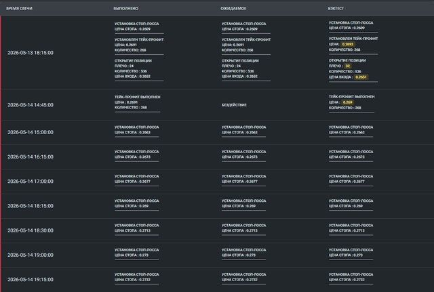This screenshot has width=434, height=292.
Task: Click ЦЕНА СТОПА : 0.2609 in Выполнено column
Action: click(133, 29)
